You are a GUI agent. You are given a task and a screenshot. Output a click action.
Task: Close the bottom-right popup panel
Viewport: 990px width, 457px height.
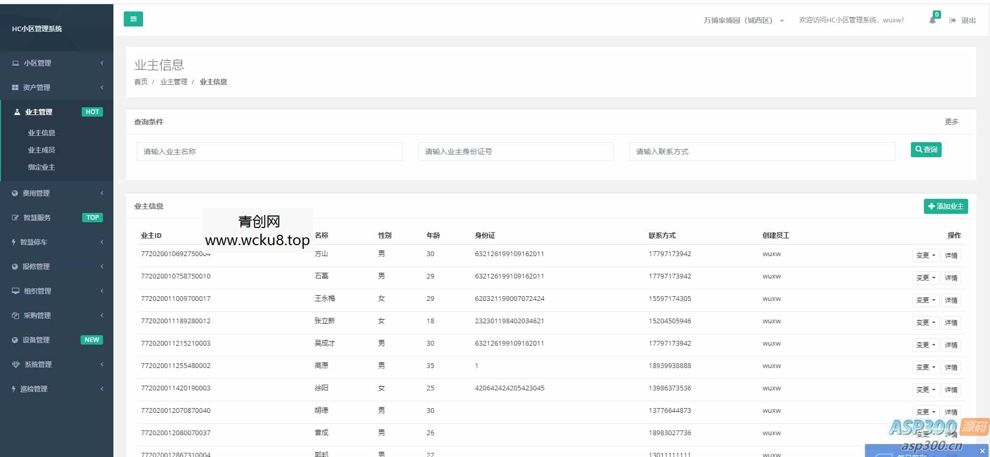coord(982,451)
